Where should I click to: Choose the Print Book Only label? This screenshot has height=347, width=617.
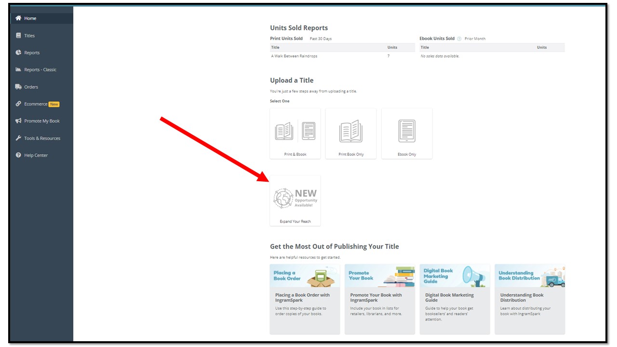pyautogui.click(x=351, y=154)
